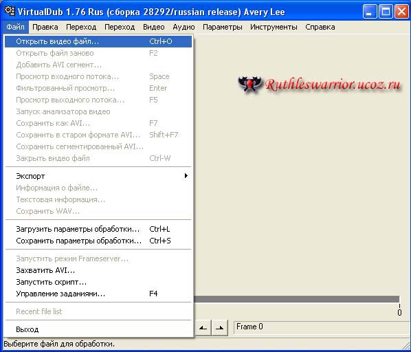Choose Сохранить параметры обработки…
The image size is (411, 352).
(98, 241)
